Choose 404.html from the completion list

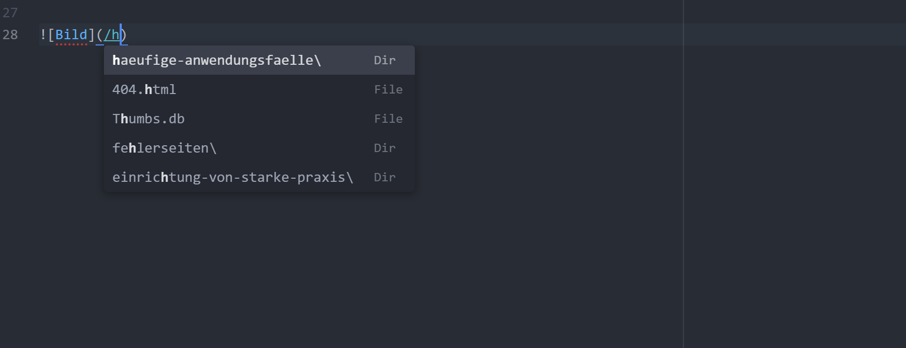tap(144, 89)
